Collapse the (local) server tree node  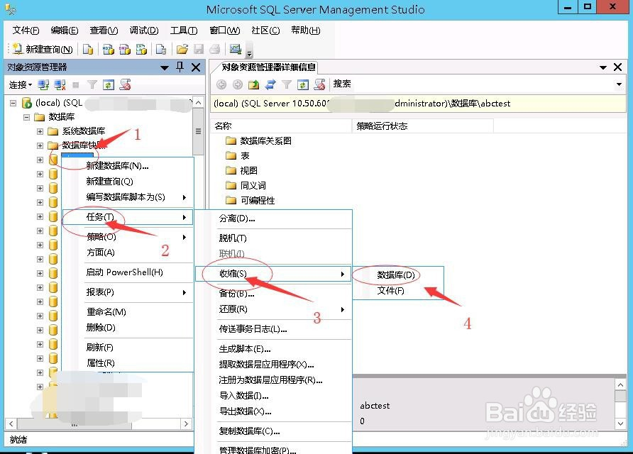(13, 104)
